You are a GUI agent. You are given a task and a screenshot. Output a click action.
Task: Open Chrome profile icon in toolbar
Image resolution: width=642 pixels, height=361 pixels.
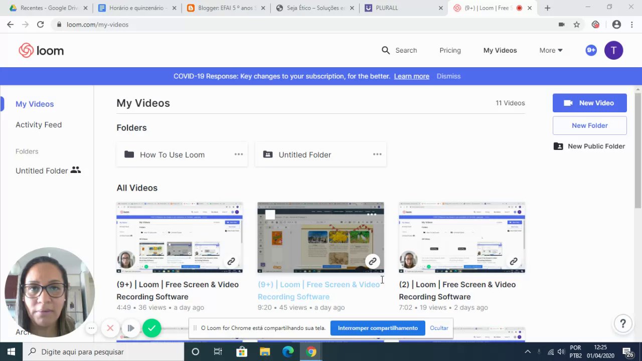coord(616,24)
